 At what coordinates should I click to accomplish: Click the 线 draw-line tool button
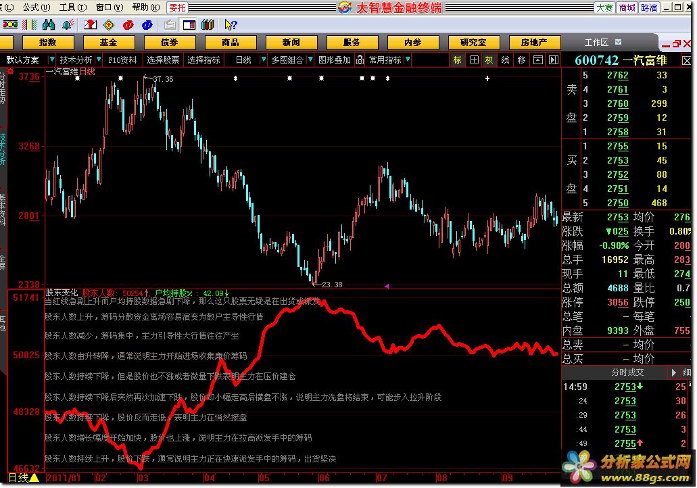[506, 59]
